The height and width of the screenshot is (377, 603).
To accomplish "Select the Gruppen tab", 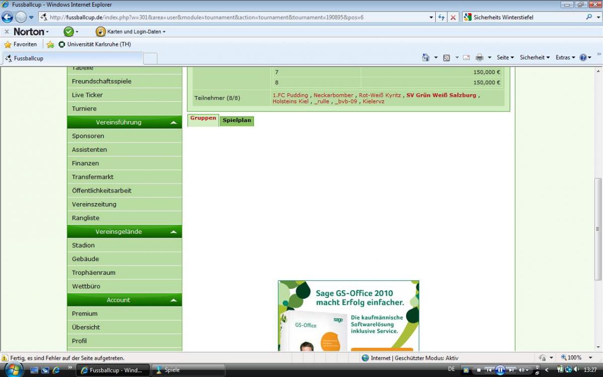I will point(203,118).
